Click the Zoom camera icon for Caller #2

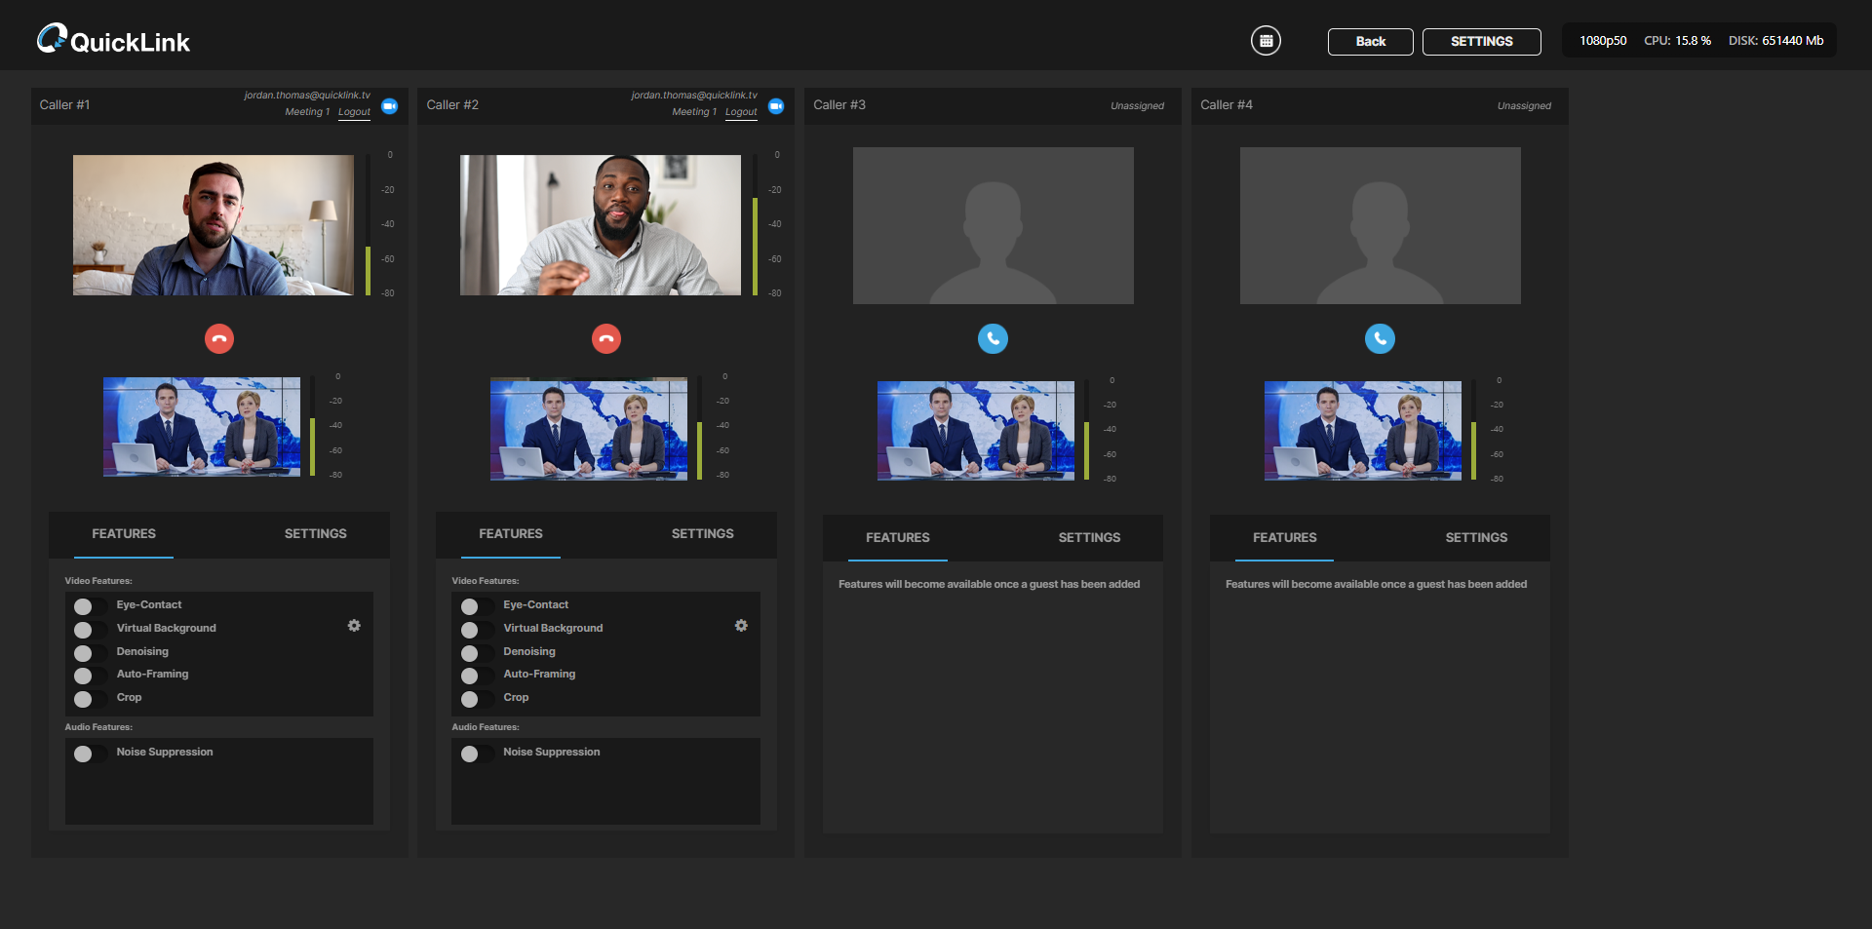776,106
